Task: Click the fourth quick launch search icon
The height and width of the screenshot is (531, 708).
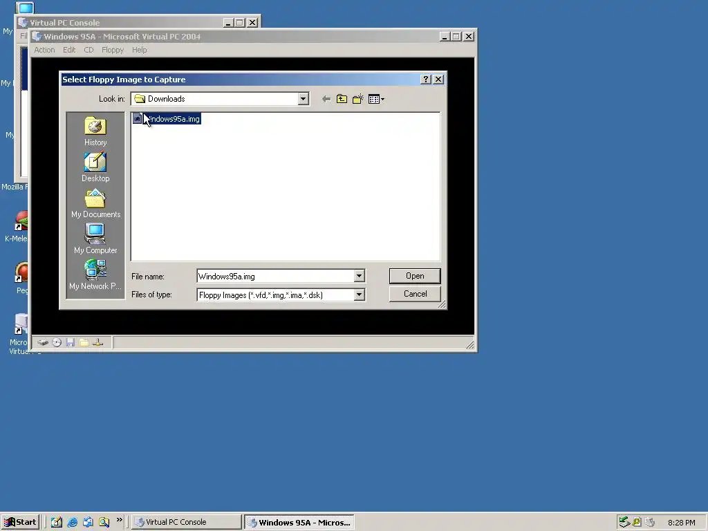Action: click(x=104, y=522)
